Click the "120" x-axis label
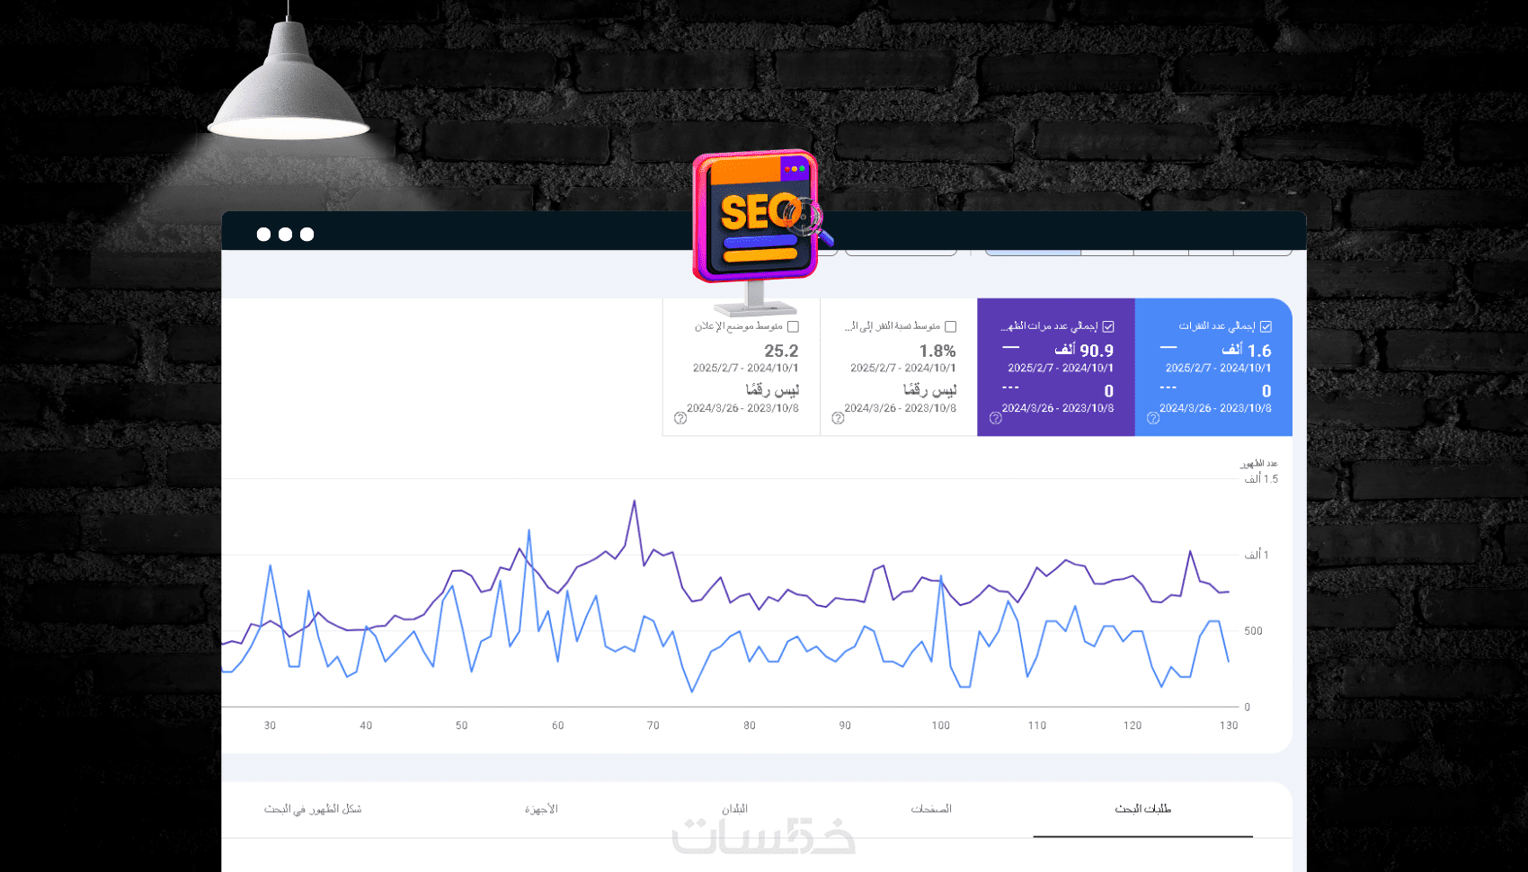 coord(1133,725)
